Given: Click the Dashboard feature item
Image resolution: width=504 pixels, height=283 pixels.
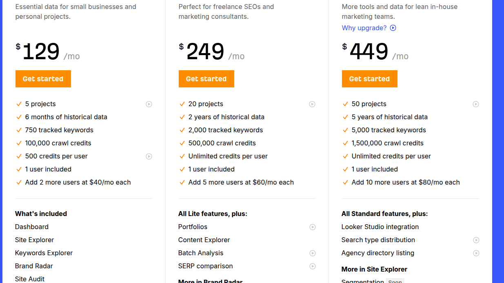Looking at the screenshot, I should [32, 227].
